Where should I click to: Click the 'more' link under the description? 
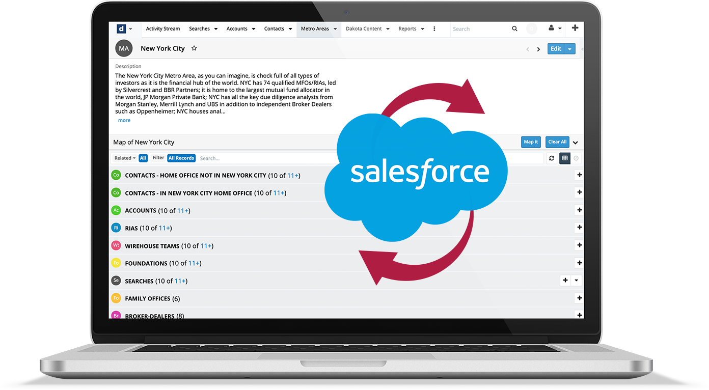(x=124, y=121)
